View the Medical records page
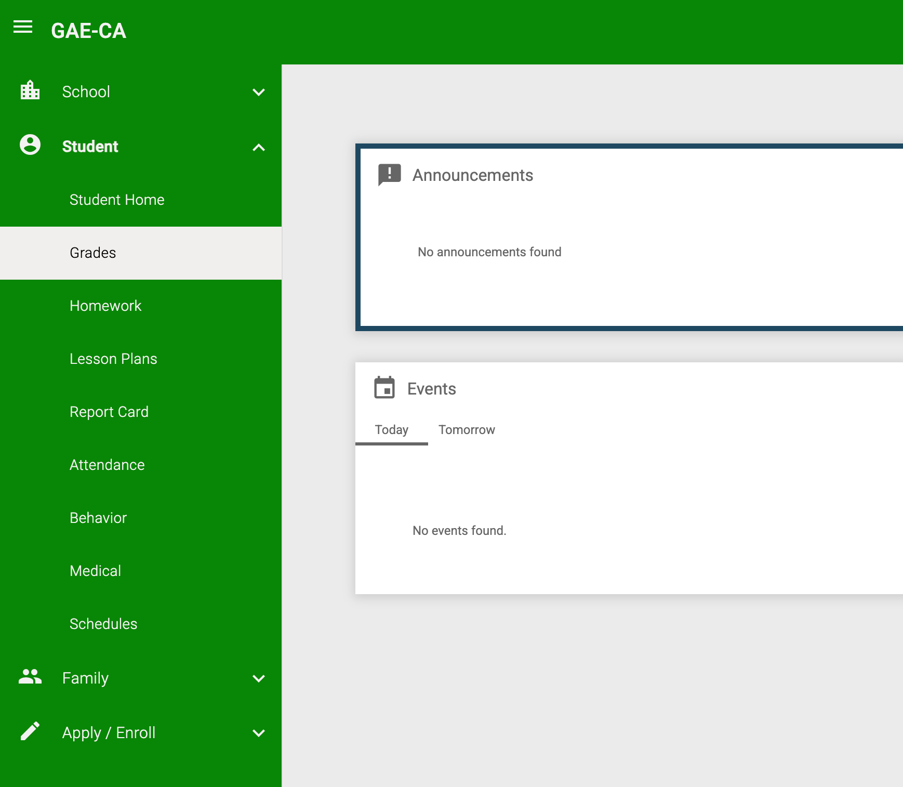Image resolution: width=903 pixels, height=787 pixels. [x=95, y=570]
